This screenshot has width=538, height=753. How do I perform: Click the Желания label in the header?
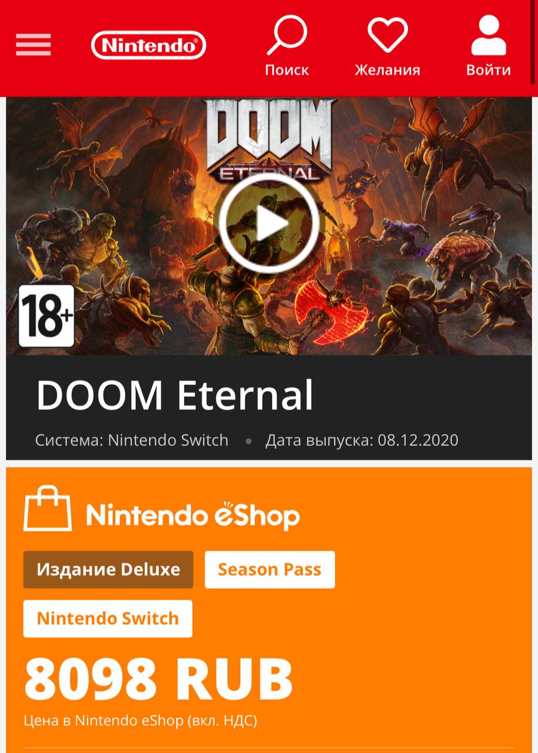pos(387,70)
